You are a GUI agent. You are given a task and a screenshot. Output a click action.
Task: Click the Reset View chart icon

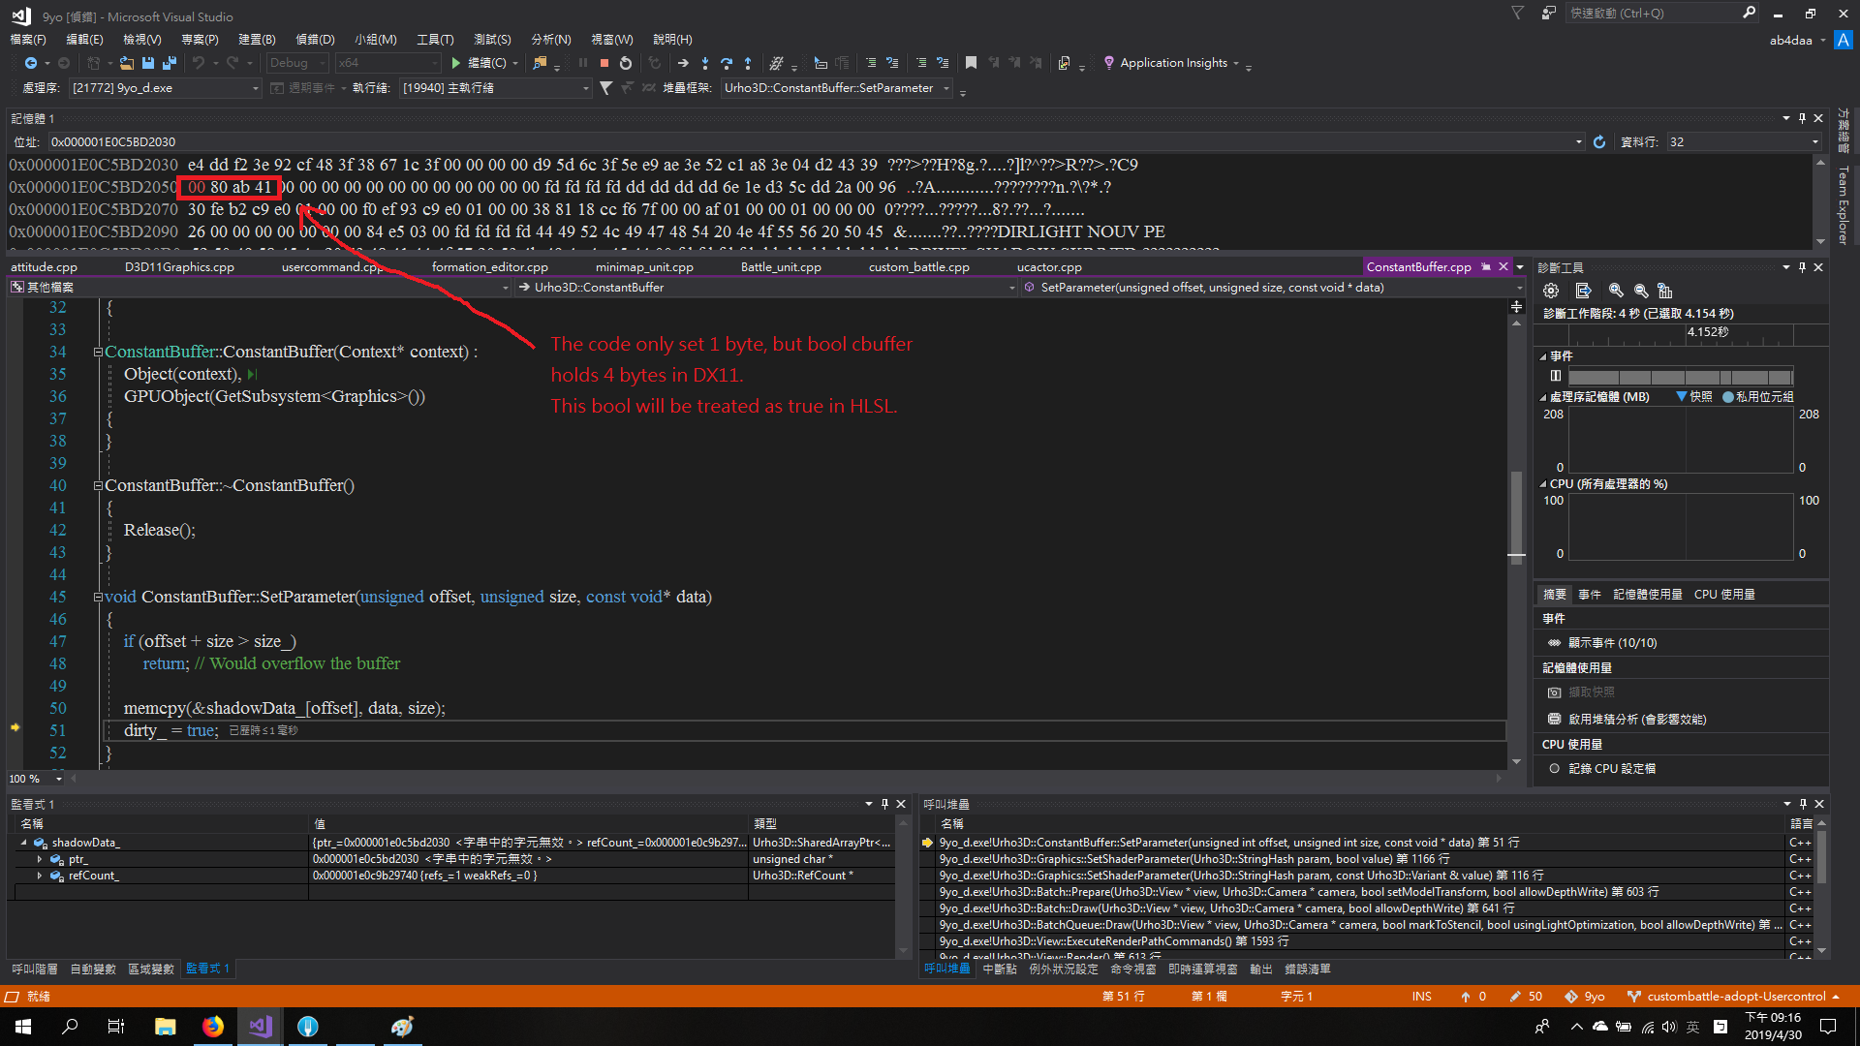1665,291
